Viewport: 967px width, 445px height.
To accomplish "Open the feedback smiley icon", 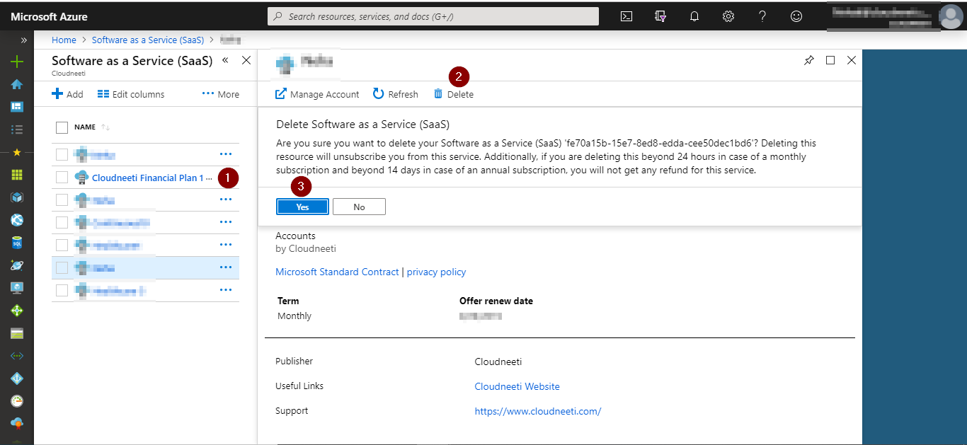I will click(x=796, y=16).
